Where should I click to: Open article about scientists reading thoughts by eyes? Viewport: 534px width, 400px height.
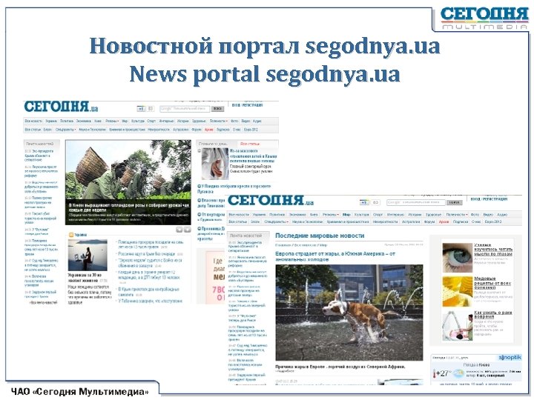pyautogui.click(x=493, y=250)
